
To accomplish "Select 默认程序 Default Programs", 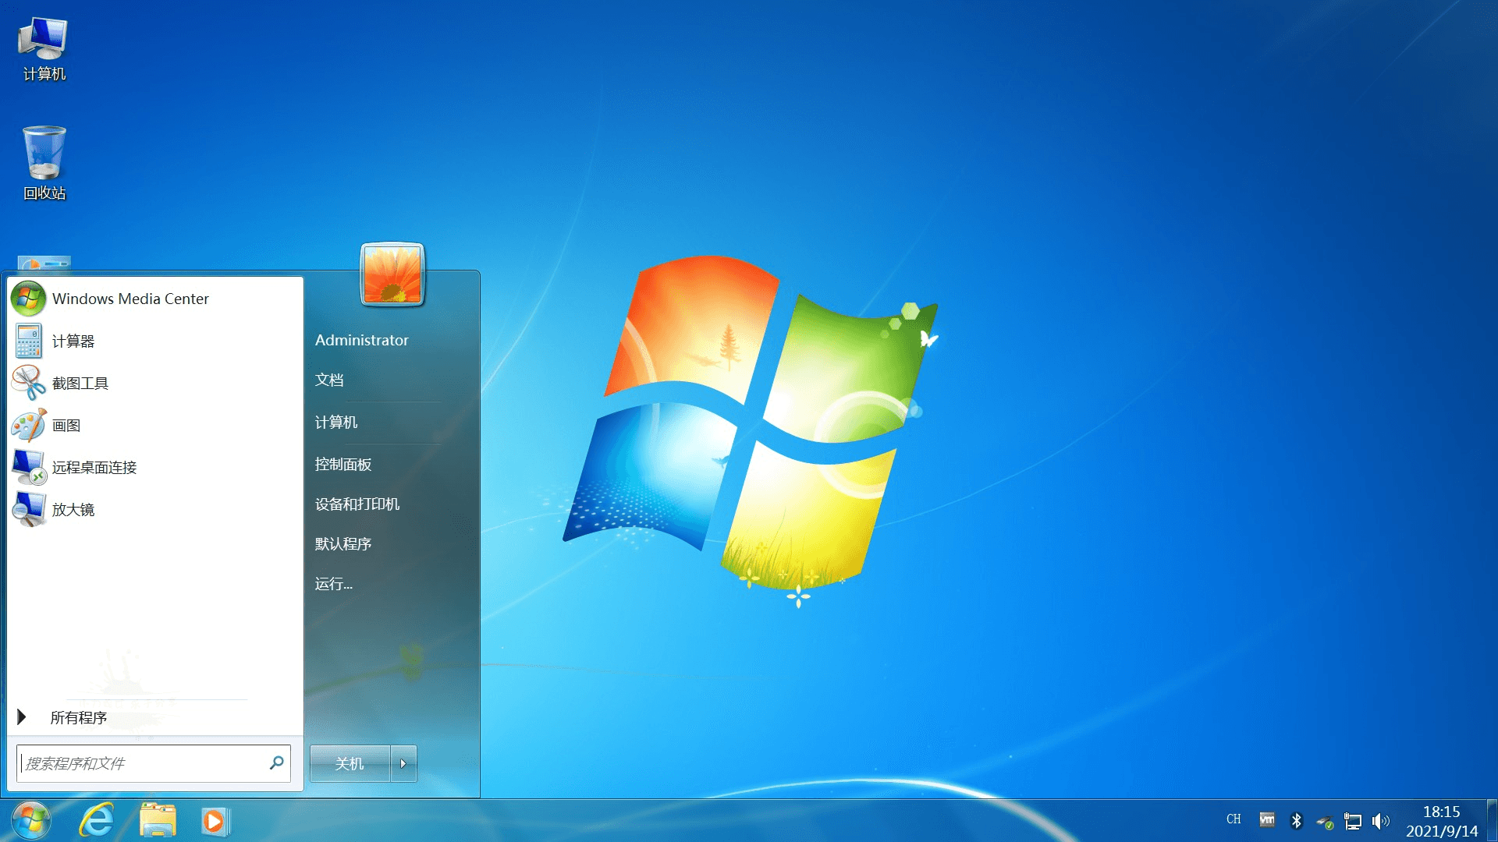I will 342,543.
